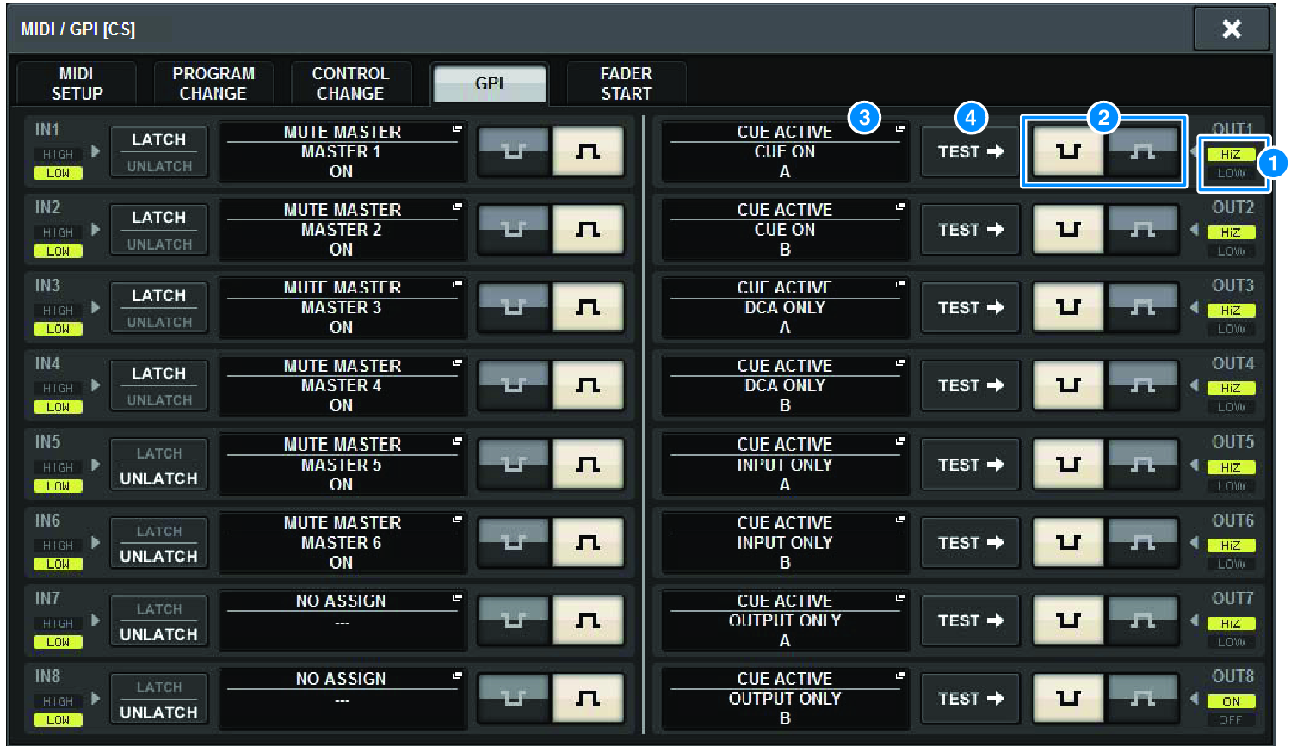
Task: Select active-high polarity icon for IN3
Action: point(588,307)
